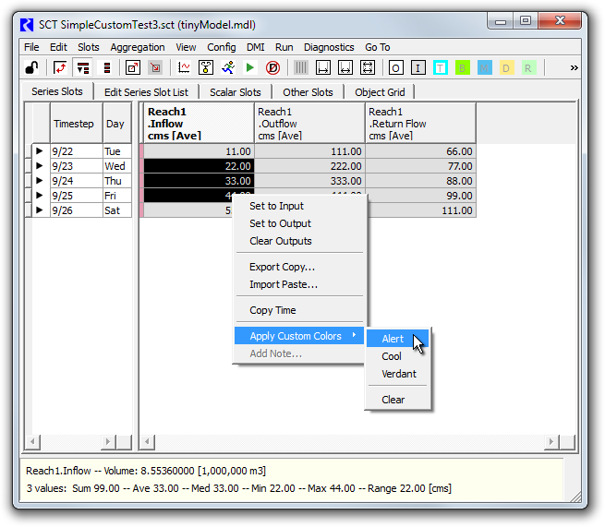This screenshot has height=527, width=605.
Task: Open the File menu
Action: click(x=31, y=47)
